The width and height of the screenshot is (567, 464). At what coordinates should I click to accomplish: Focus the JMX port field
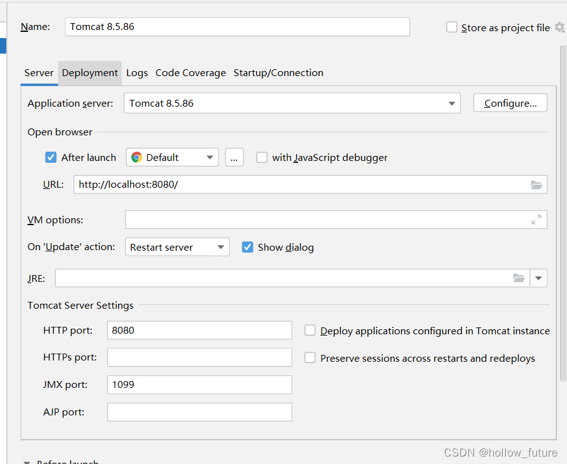tap(200, 385)
